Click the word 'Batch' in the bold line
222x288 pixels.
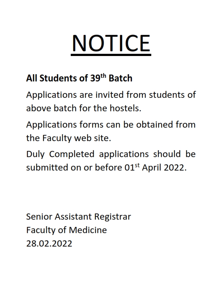[120, 78]
